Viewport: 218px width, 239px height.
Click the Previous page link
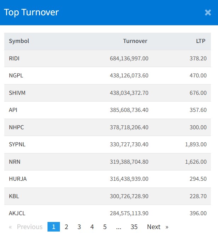pos(26,227)
